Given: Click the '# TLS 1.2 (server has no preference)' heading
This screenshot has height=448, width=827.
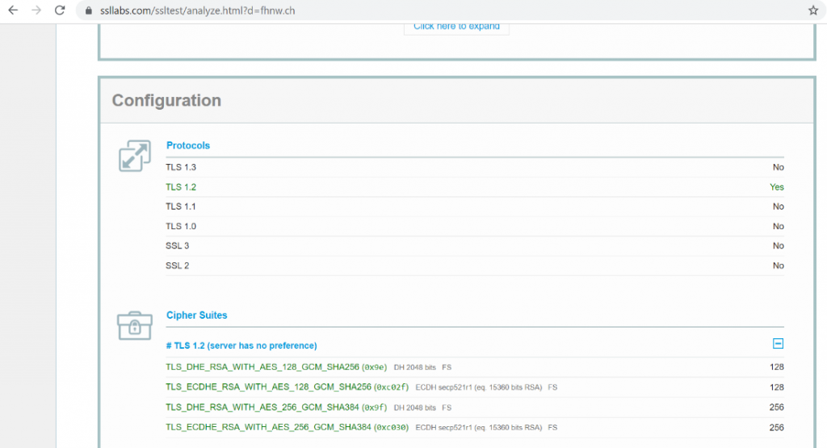Looking at the screenshot, I should tap(241, 345).
